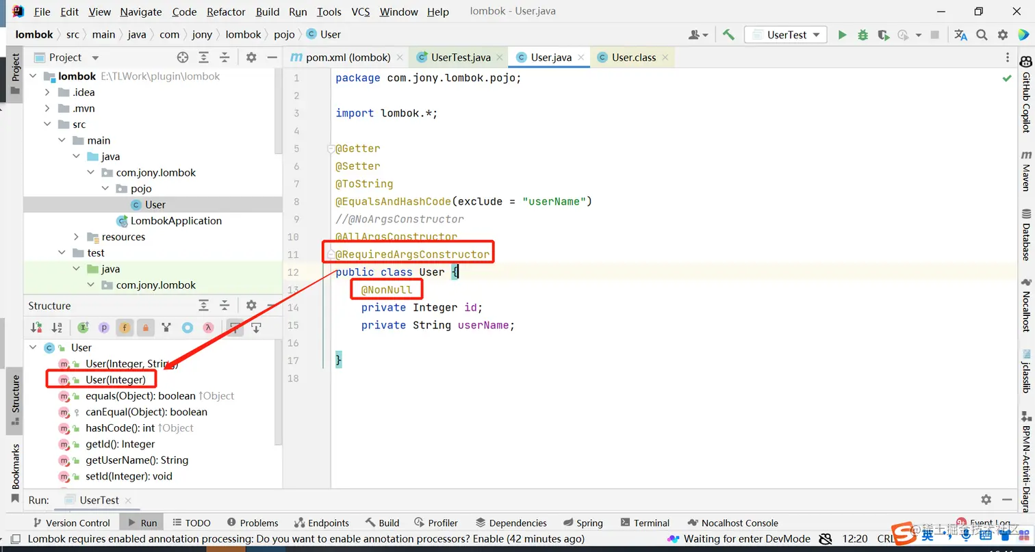Open the Navigate menu
Image resolution: width=1035 pixels, height=552 pixels.
pos(142,12)
